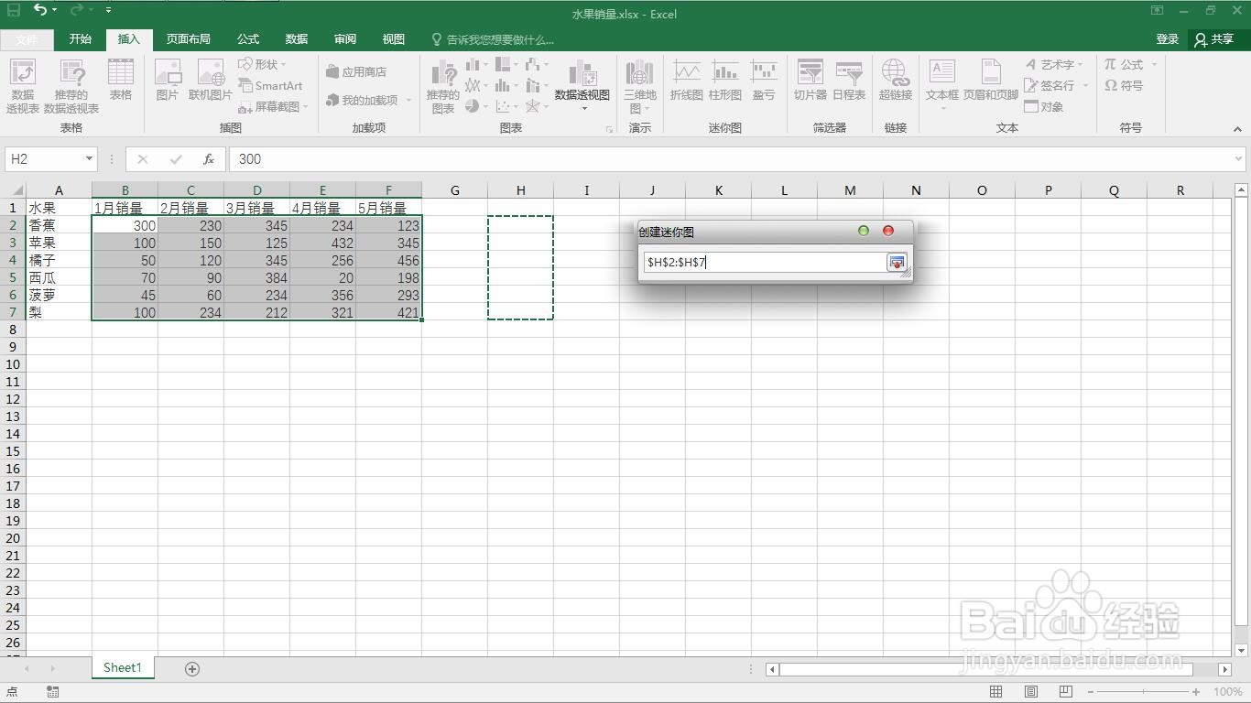Add a new sheet with plus icon
1251x703 pixels.
(192, 669)
